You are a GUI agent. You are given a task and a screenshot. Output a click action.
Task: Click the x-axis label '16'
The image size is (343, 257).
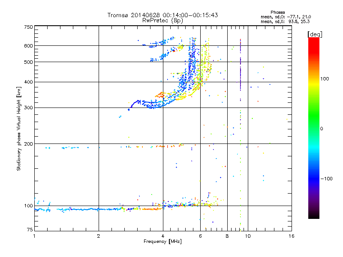point(292,236)
